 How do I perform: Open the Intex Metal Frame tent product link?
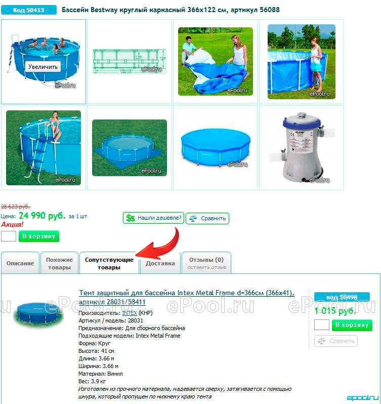pyautogui.click(x=186, y=297)
